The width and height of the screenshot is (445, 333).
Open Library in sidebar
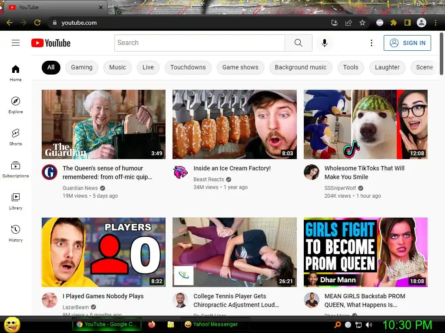(16, 201)
